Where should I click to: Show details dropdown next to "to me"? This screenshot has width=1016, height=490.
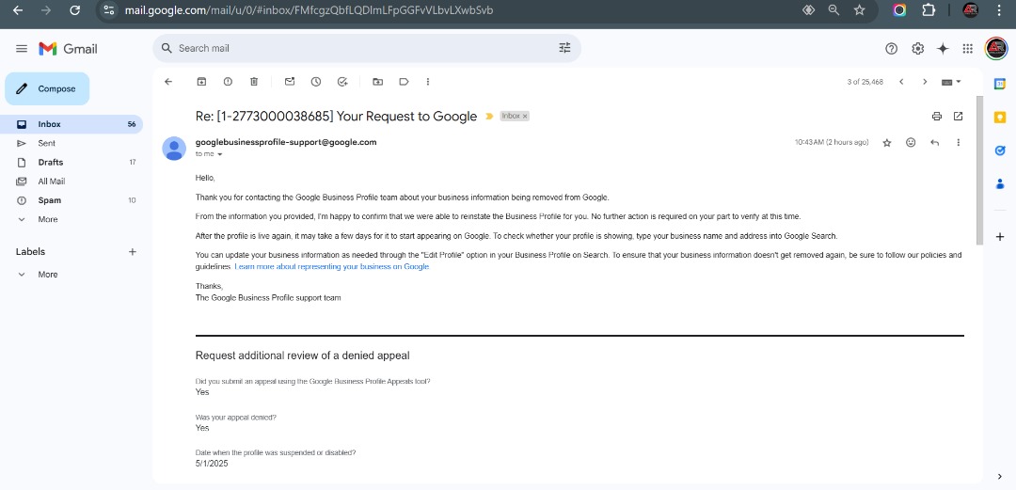coord(219,154)
